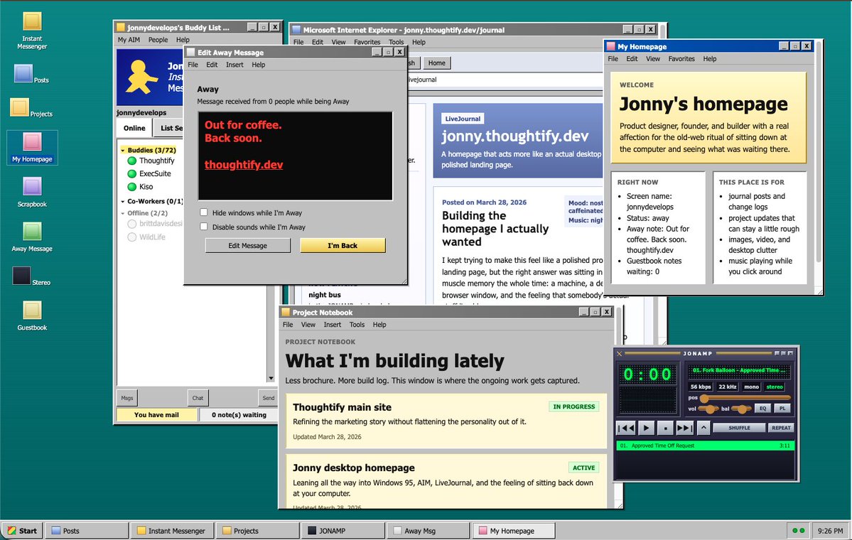Screen dimensions: 852x540
Task: Click the 0 note(s) waiting button
Action: click(x=239, y=414)
